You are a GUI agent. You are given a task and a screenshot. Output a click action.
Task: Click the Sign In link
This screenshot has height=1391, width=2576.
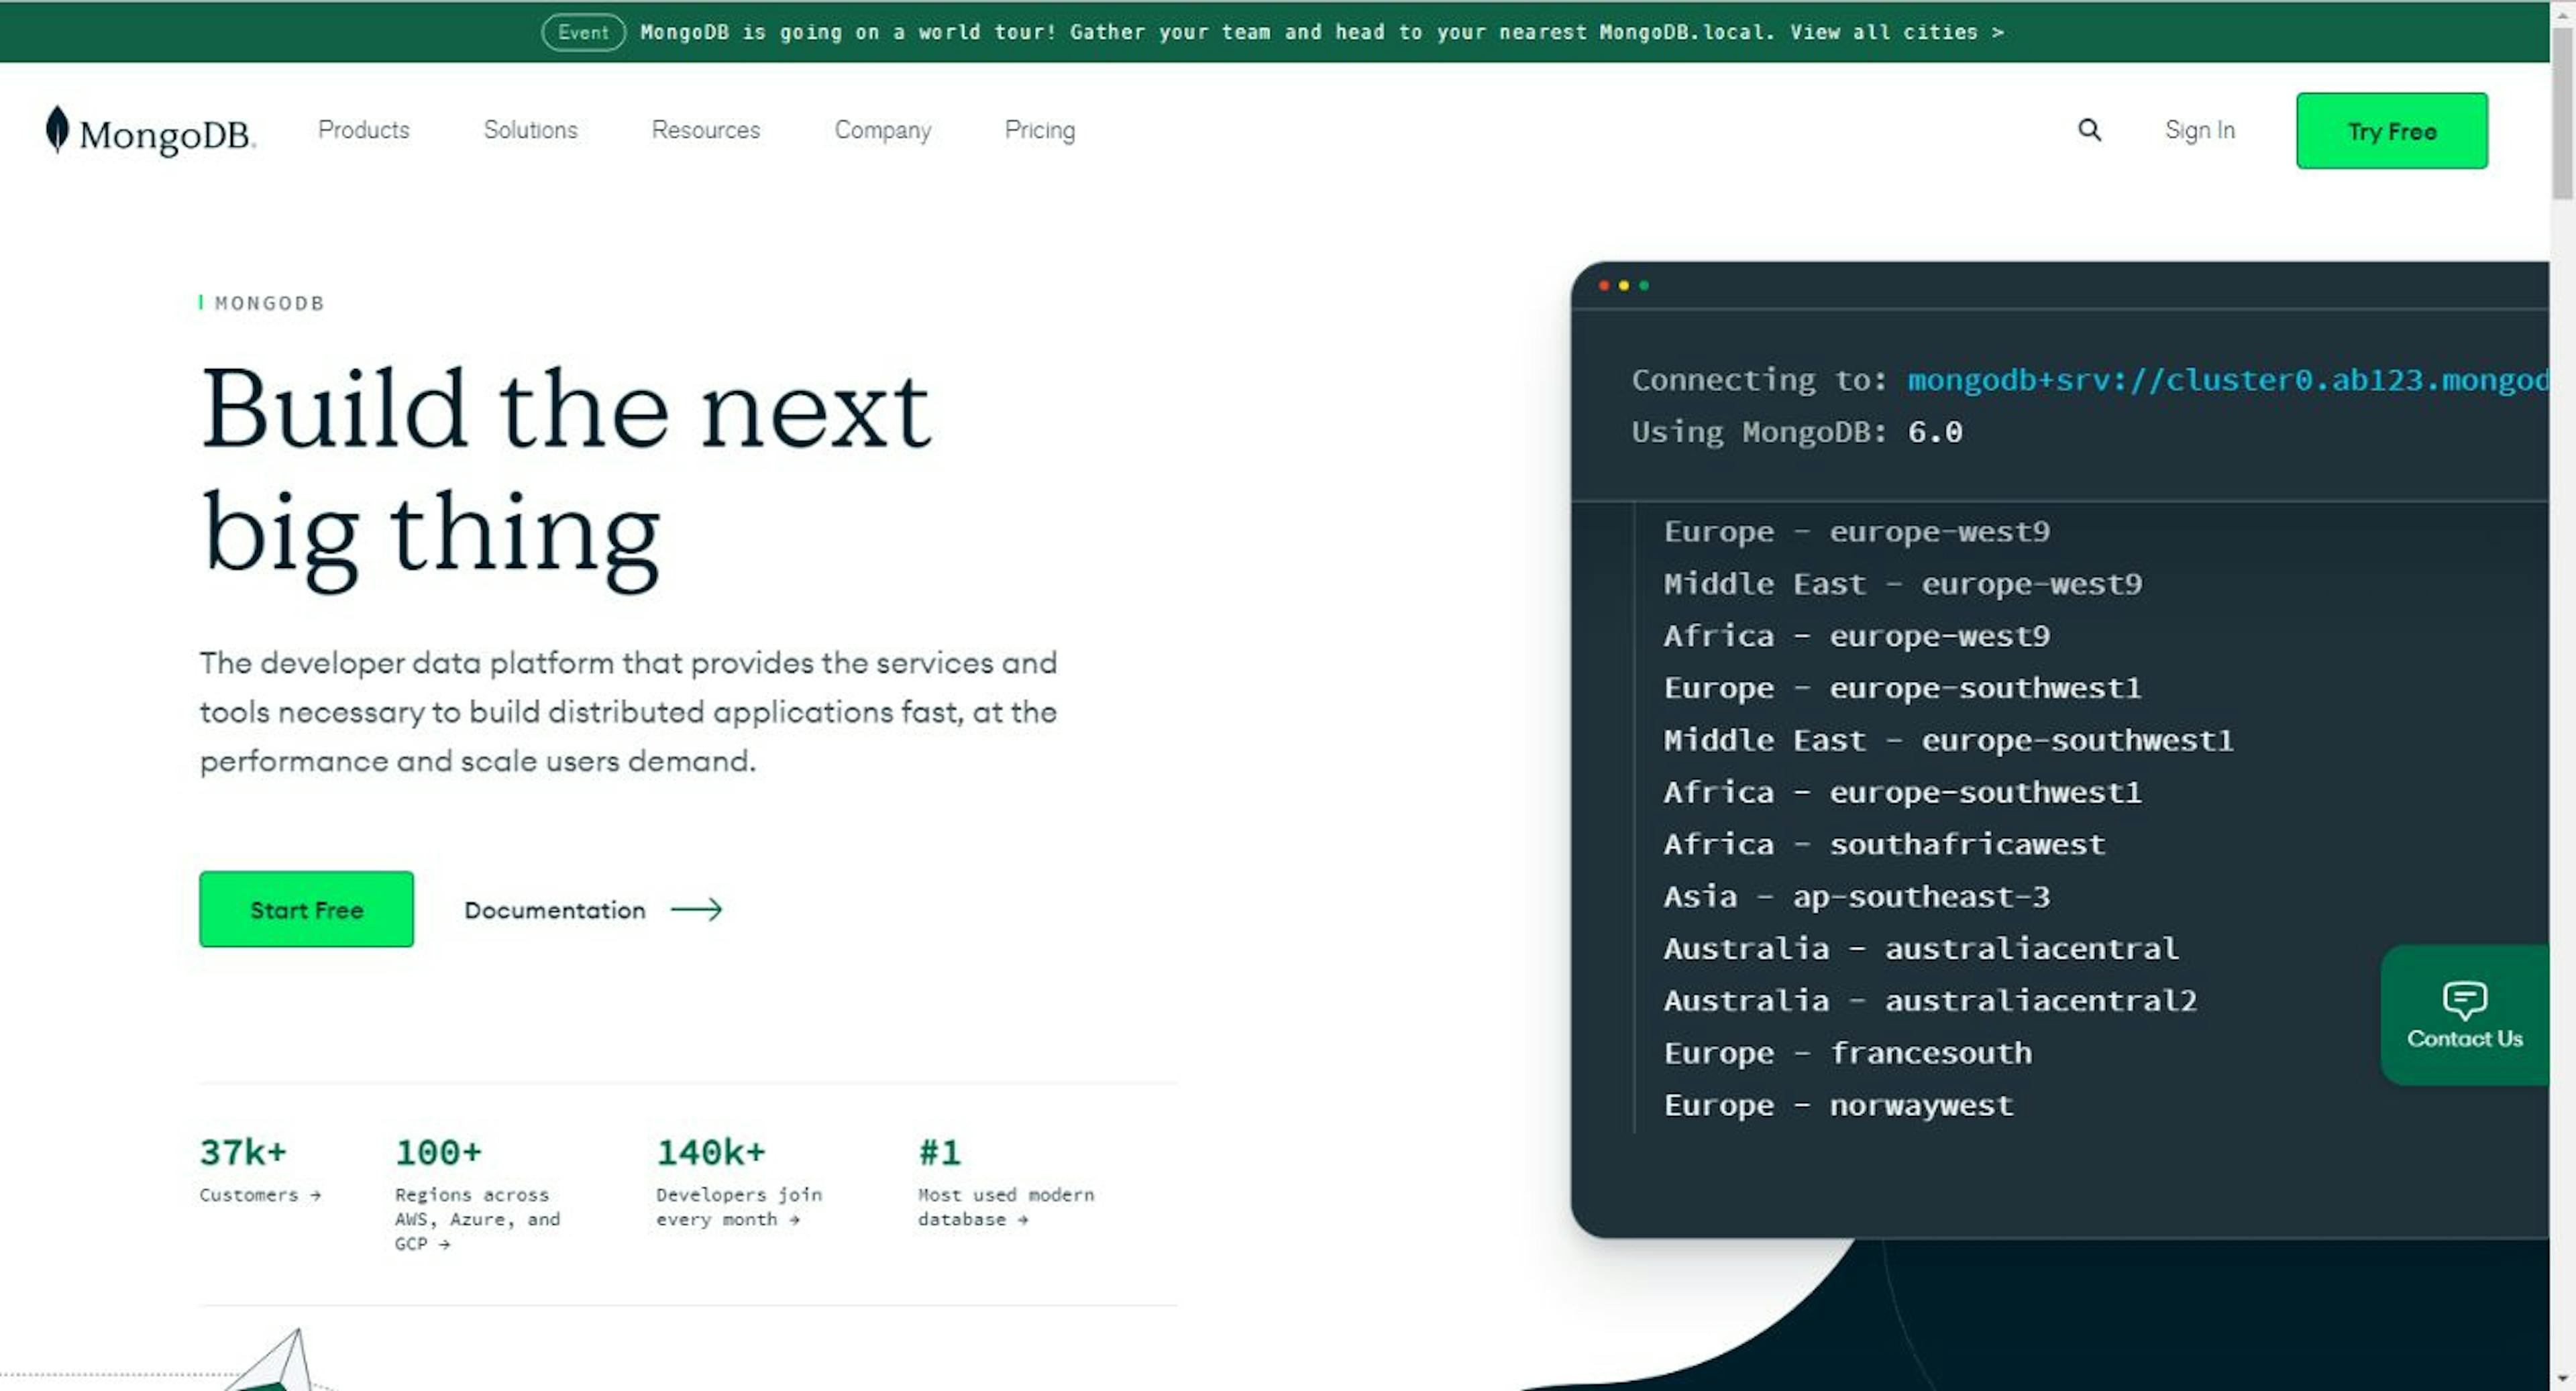click(2200, 130)
